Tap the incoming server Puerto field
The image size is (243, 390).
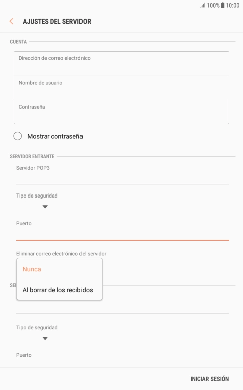pos(122,234)
